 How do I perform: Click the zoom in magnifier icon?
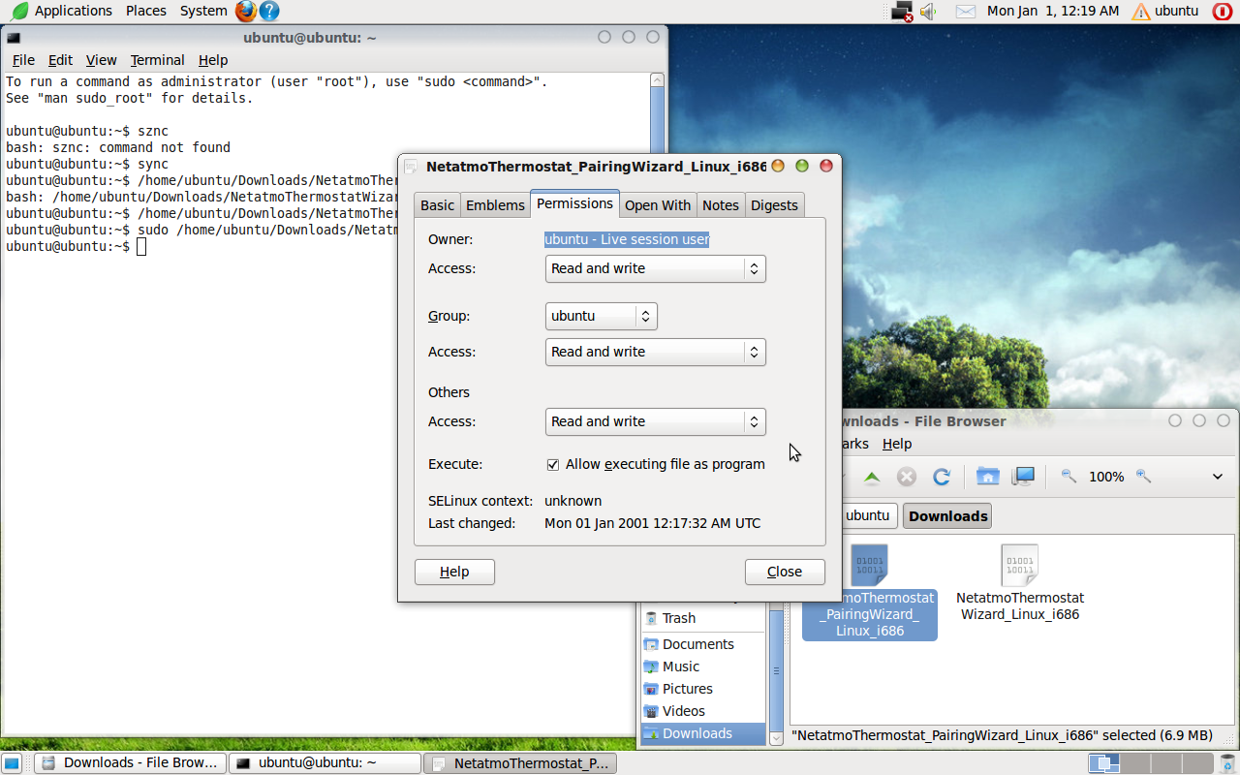[x=1143, y=476]
